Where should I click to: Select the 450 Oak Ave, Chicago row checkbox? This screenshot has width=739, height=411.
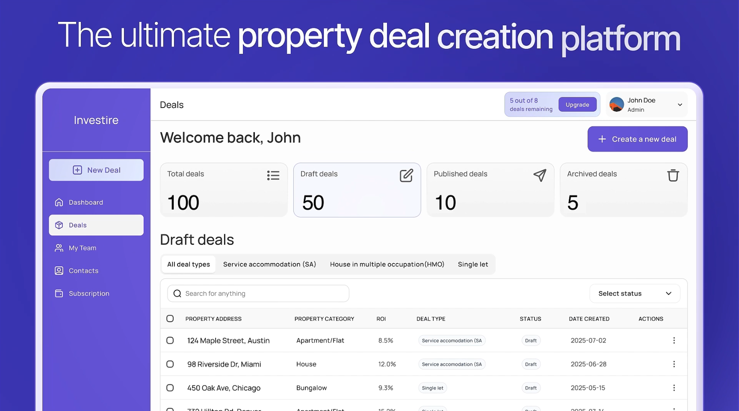[x=170, y=388]
